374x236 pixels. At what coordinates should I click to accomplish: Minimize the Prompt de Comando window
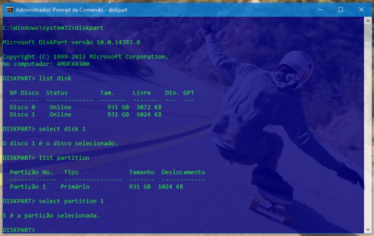click(320, 10)
